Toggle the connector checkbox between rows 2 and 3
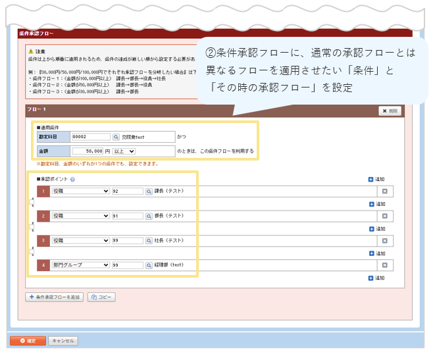The image size is (433, 352). coord(32,227)
